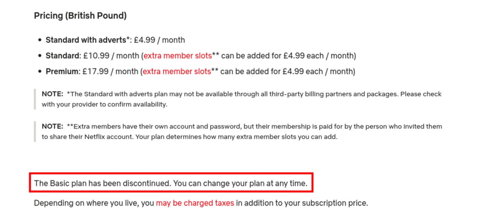The width and height of the screenshot is (482, 219).
Task: Open extra member slots link on Premium line
Action: pos(177,72)
